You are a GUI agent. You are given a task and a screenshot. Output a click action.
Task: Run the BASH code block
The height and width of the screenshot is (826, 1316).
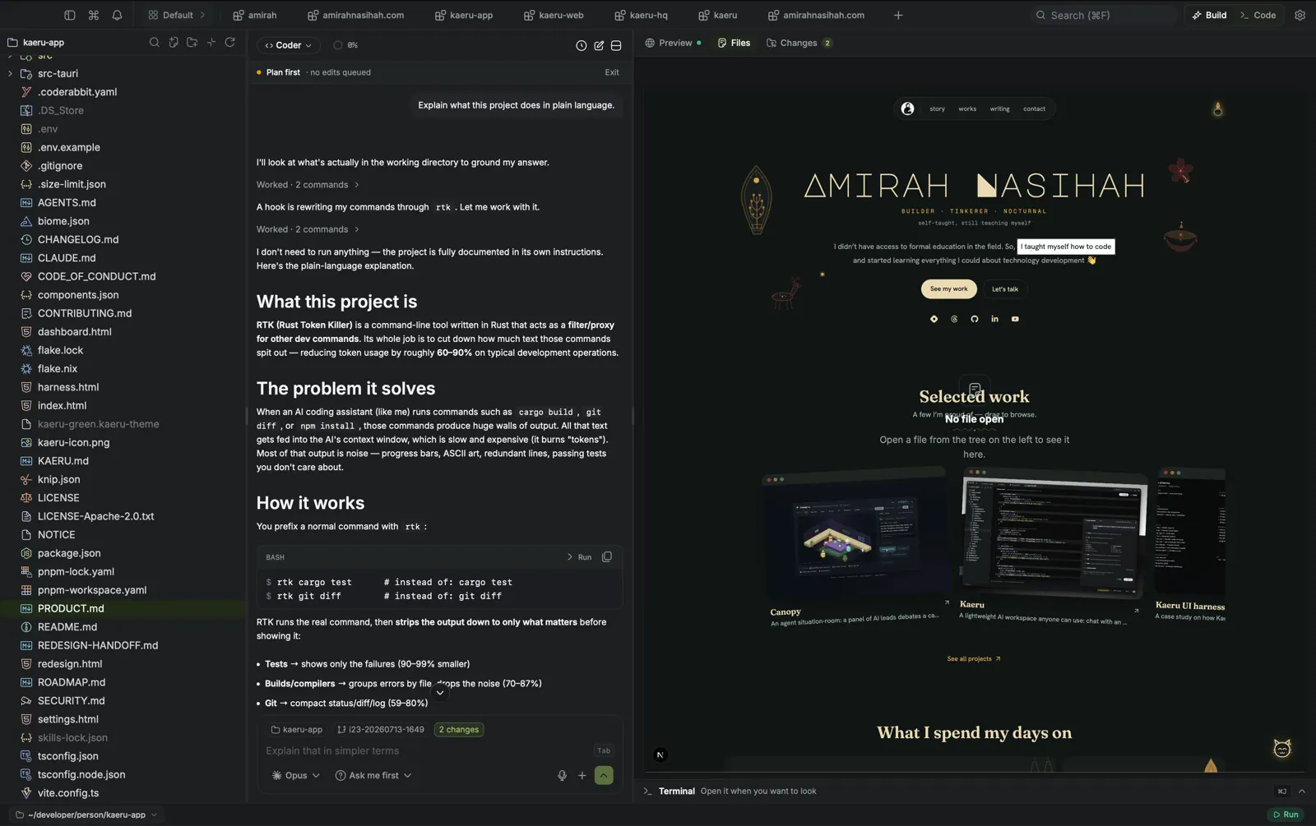coord(579,557)
